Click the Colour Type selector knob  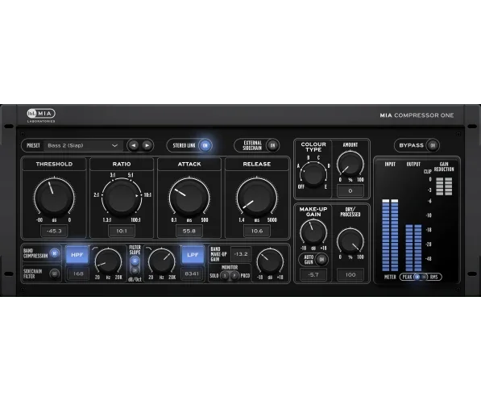coord(313,174)
